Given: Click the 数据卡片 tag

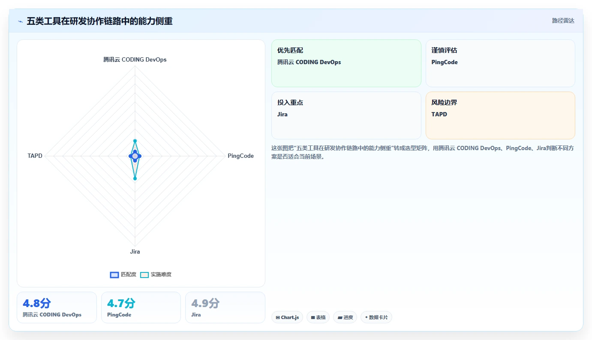Looking at the screenshot, I should click(376, 317).
